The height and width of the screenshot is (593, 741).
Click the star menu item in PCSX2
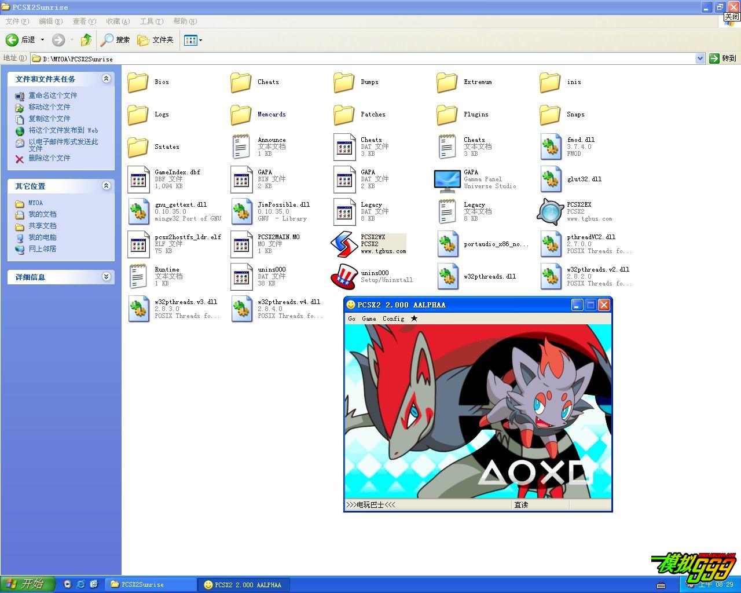click(414, 319)
